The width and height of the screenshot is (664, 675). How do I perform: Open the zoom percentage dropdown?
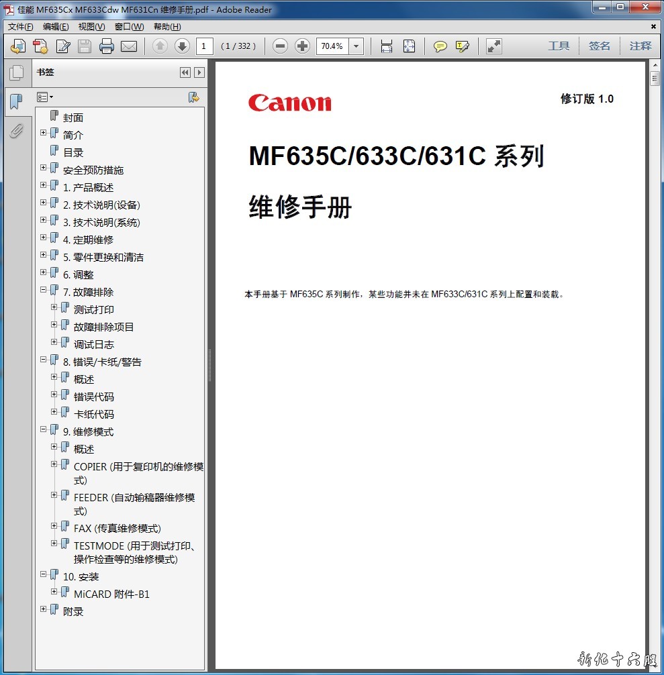tap(357, 46)
